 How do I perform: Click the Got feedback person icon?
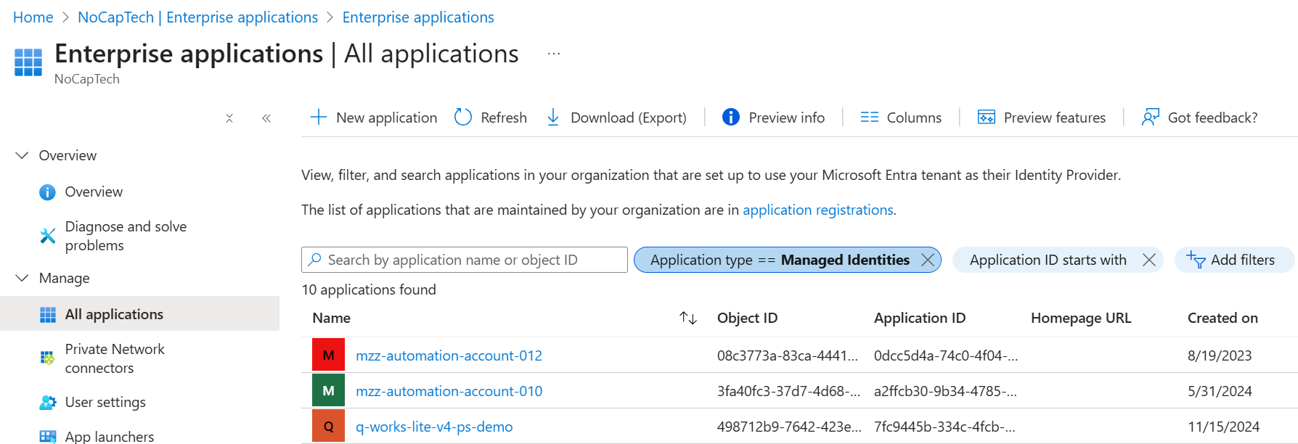pos(1151,118)
